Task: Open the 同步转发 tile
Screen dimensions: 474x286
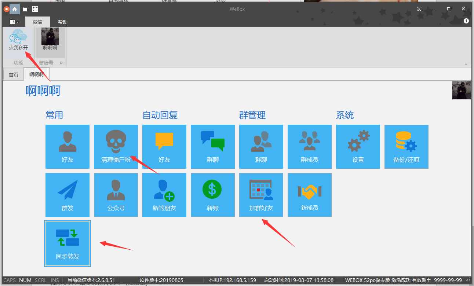Action: coord(68,243)
